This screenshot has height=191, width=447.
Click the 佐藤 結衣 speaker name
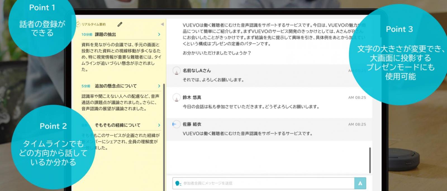[x=192, y=124]
